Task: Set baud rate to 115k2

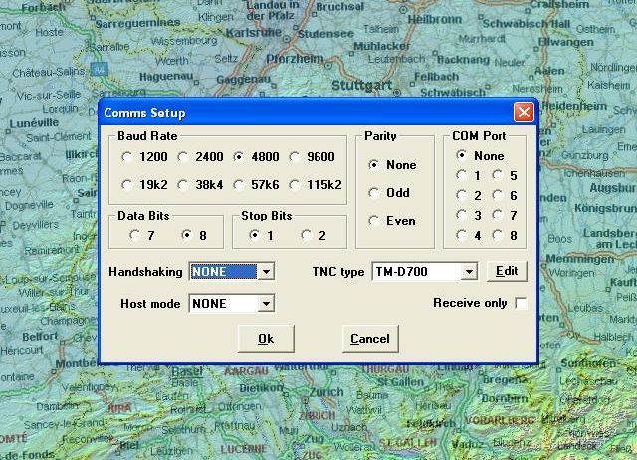Action: click(x=296, y=185)
